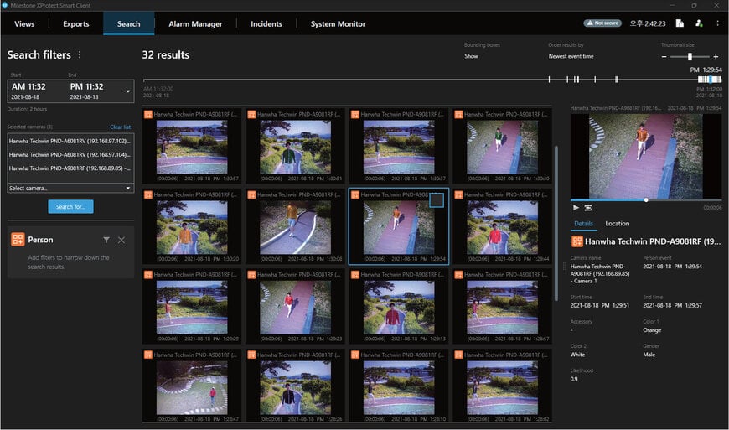The height and width of the screenshot is (430, 729).
Task: Remove the Person search category
Action: (x=121, y=240)
